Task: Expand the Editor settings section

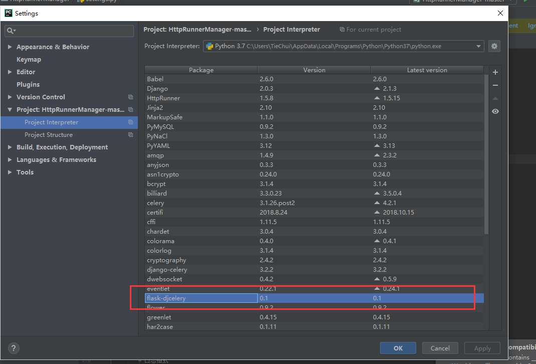Action: pos(10,72)
